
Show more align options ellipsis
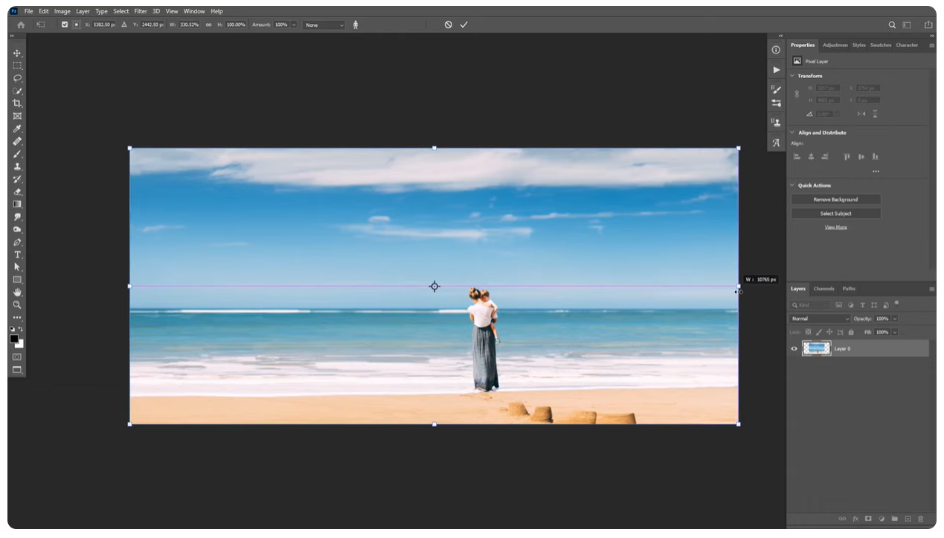[876, 171]
